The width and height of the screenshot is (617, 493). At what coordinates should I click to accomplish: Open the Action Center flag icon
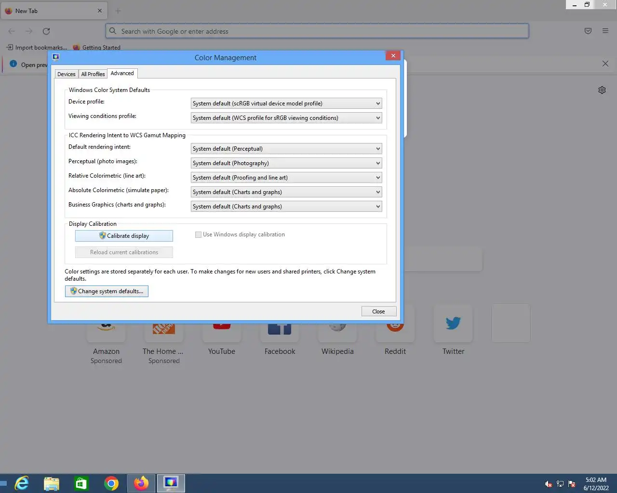572,484
